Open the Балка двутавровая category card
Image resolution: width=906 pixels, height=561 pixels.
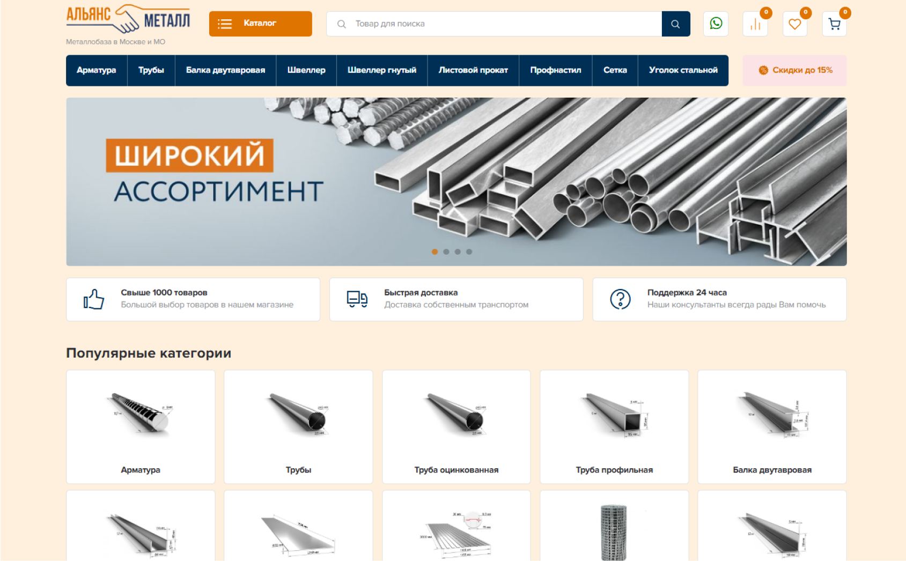pos(772,427)
